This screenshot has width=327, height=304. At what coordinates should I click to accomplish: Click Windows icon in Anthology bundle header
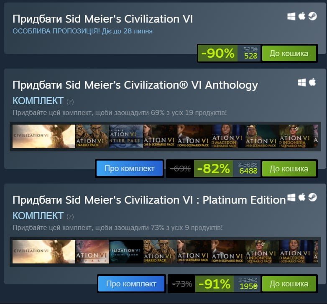point(302,82)
